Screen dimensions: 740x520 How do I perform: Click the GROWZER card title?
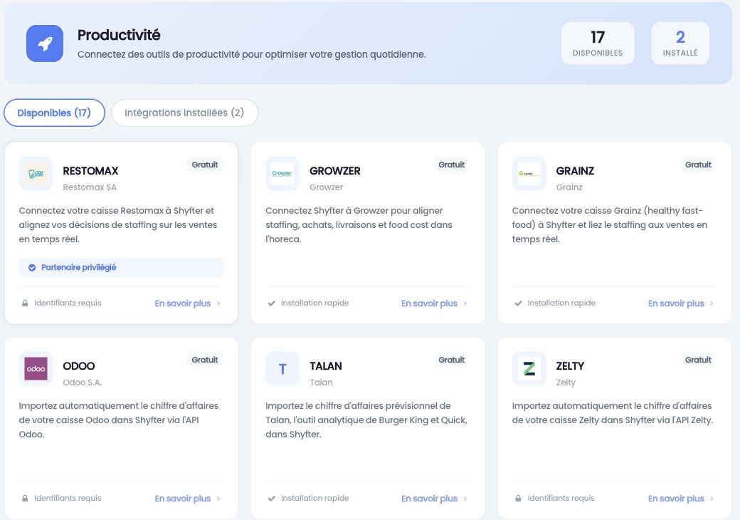click(335, 171)
